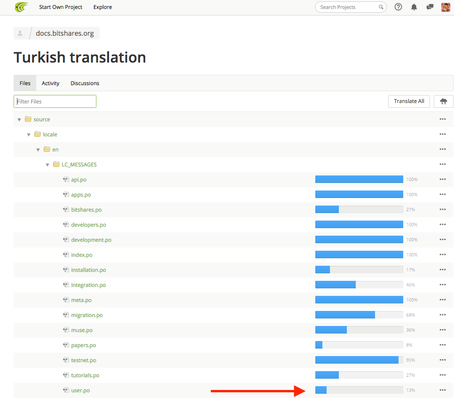Open the developers.po file

pyautogui.click(x=89, y=225)
